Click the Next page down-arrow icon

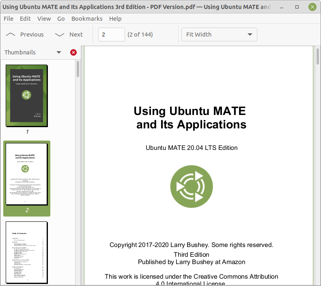60,35
